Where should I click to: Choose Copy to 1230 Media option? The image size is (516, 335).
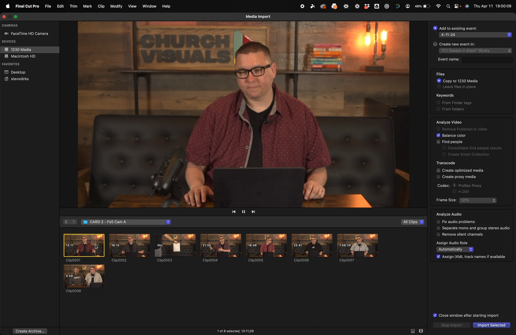[439, 81]
